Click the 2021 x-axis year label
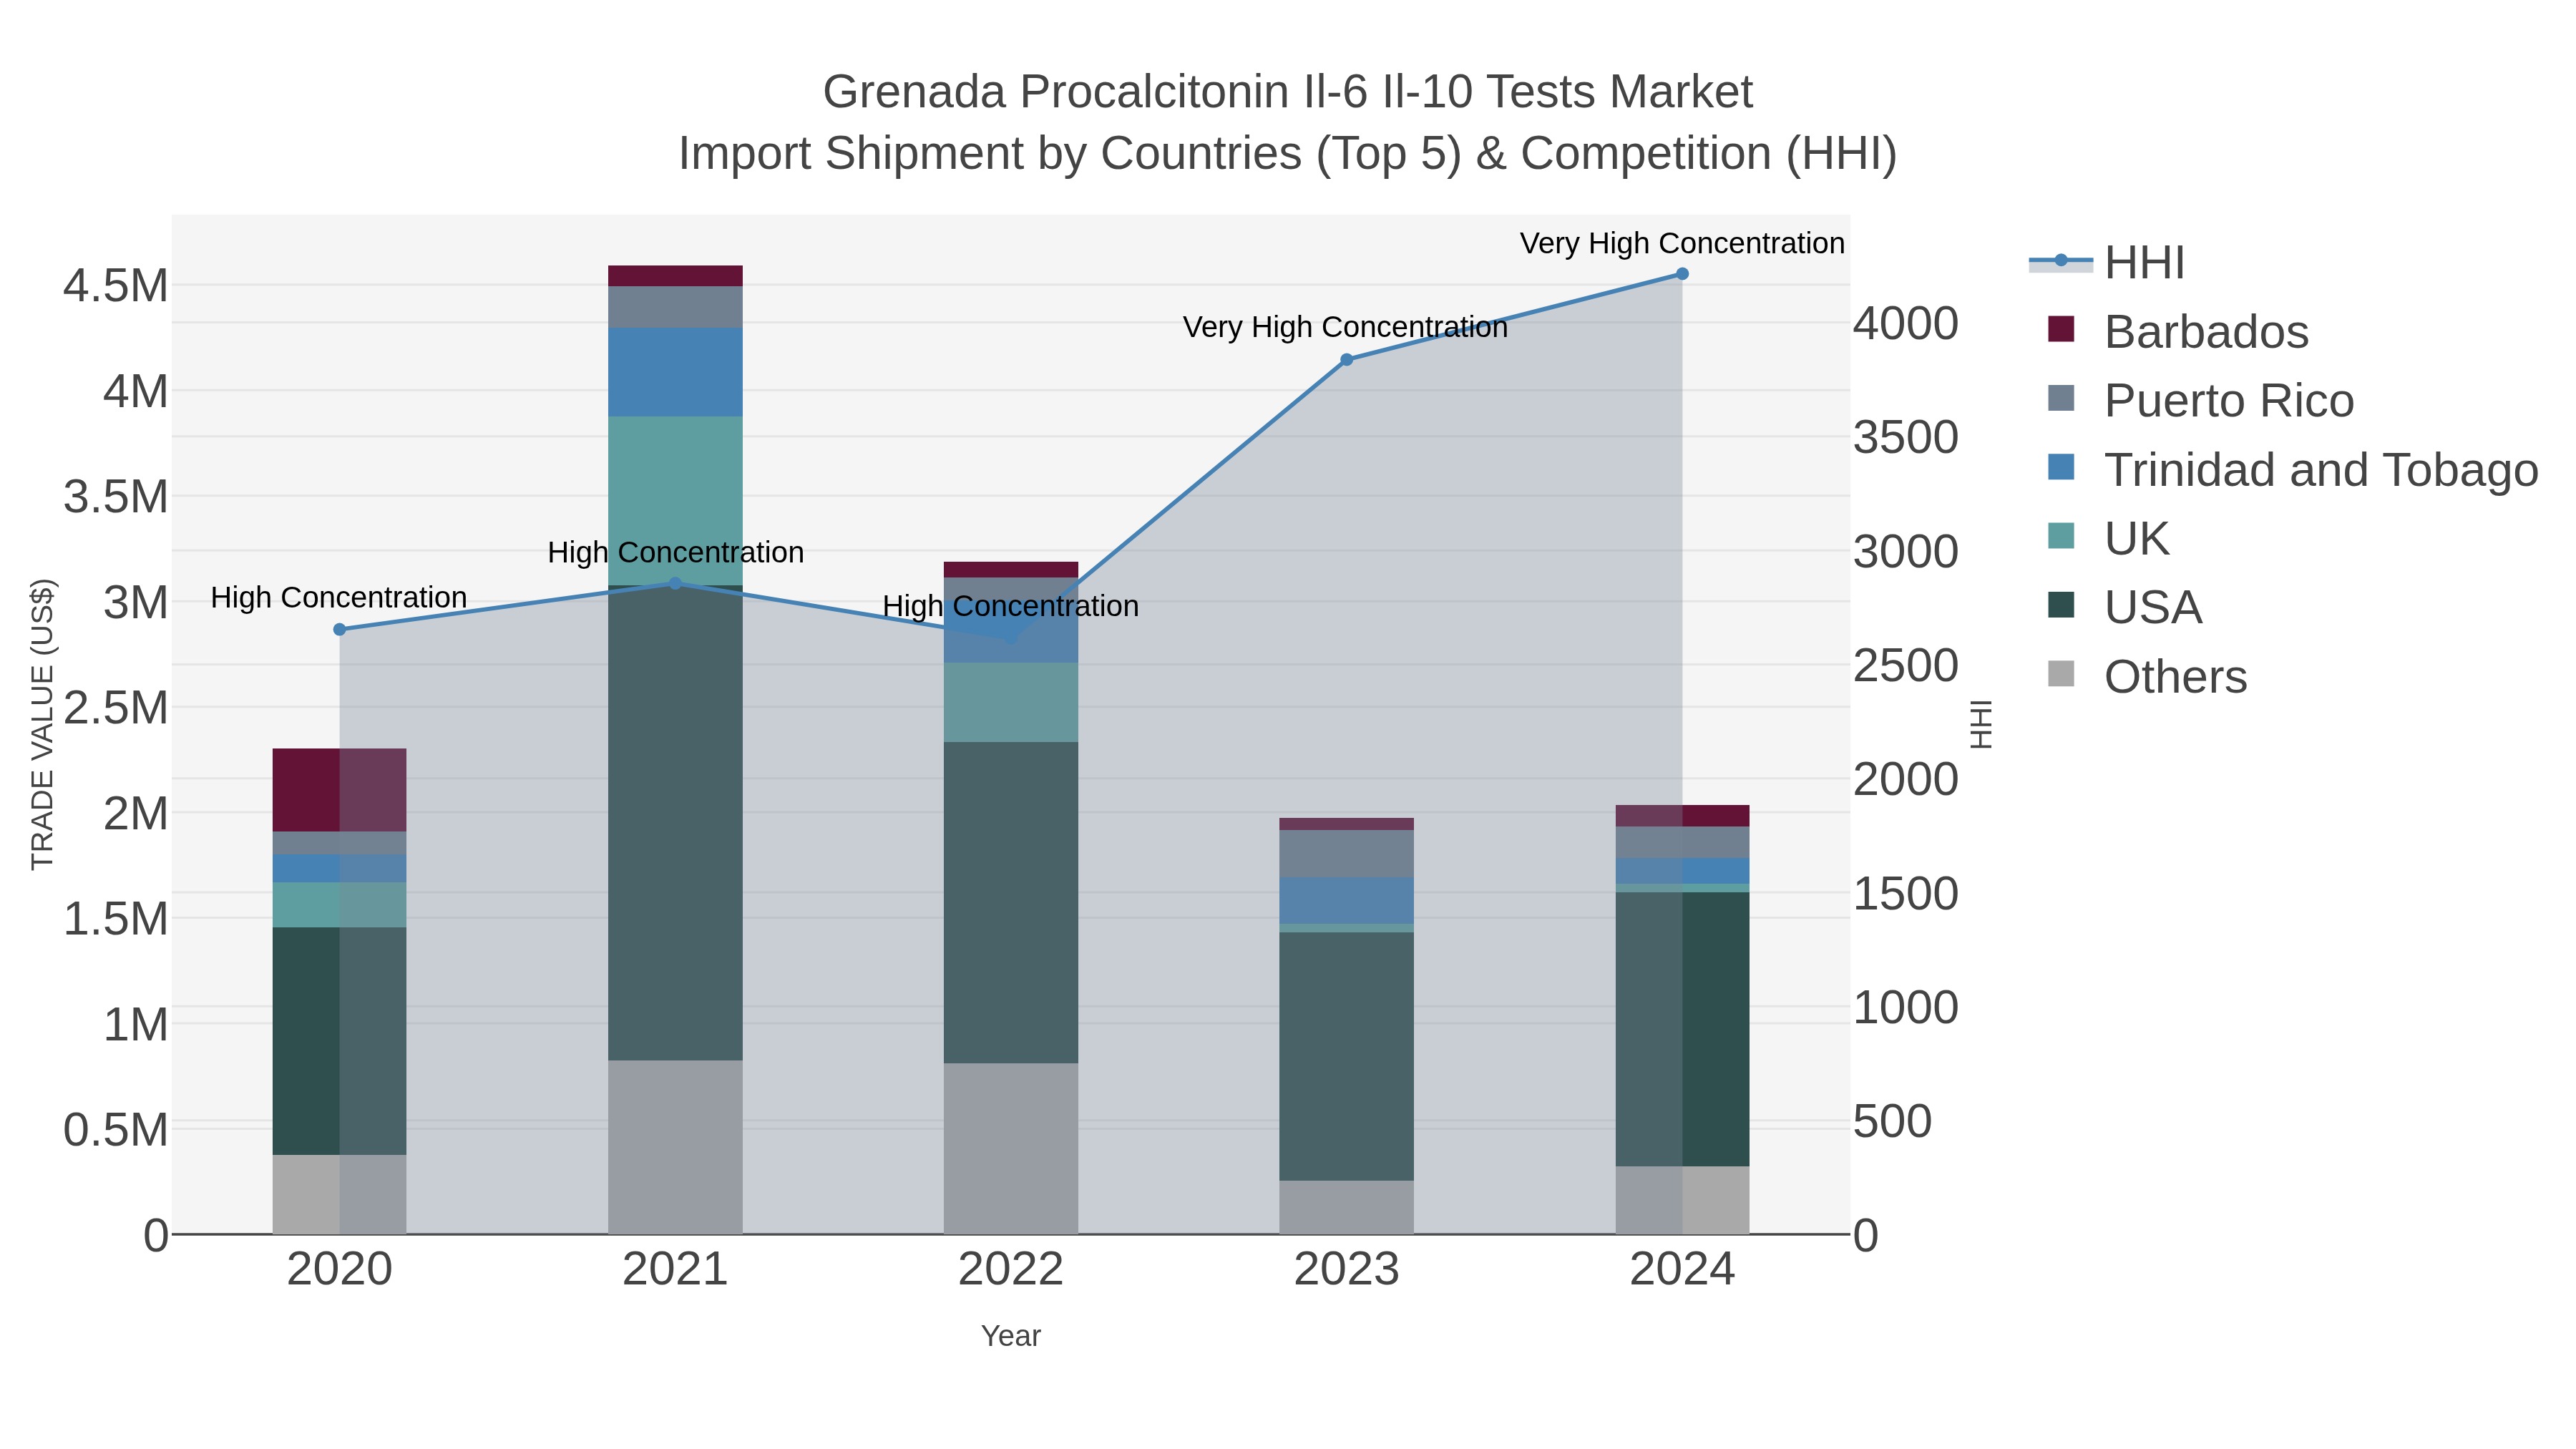 675,1270
